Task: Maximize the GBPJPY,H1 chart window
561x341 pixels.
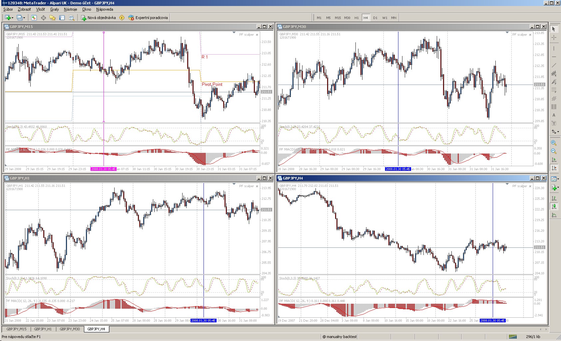Action: 265,178
